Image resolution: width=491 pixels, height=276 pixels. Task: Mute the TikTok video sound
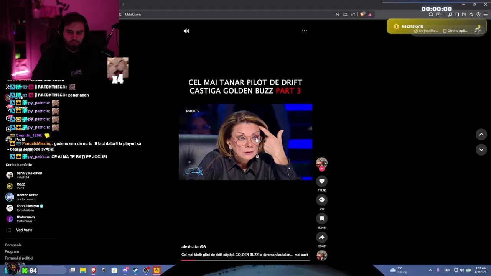pos(186,31)
